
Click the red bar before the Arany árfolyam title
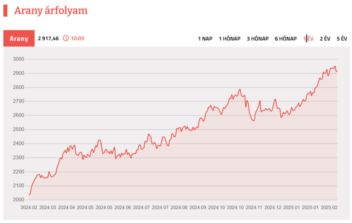(x=6, y=11)
